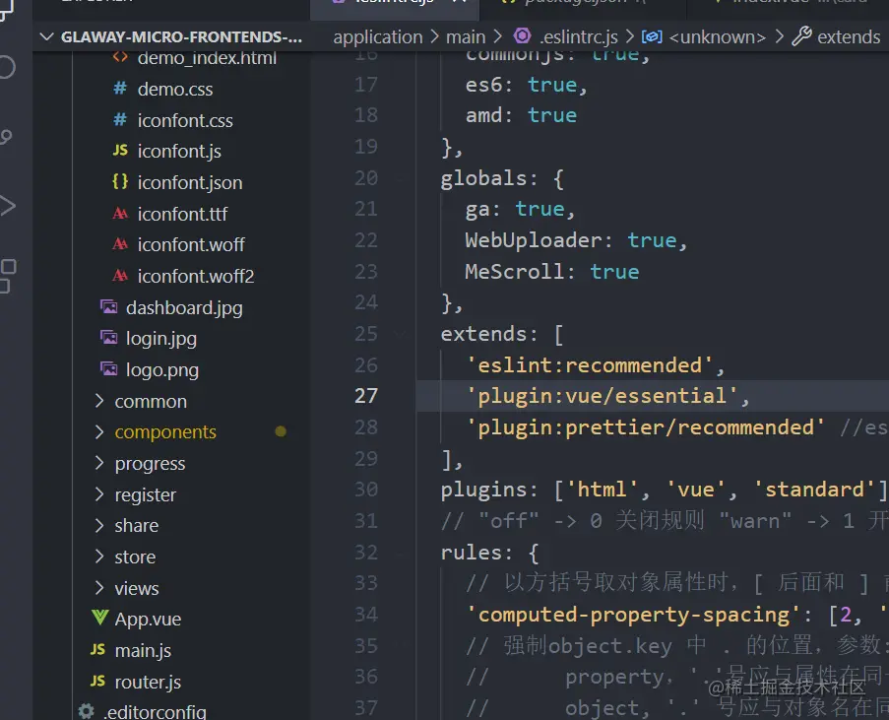Click the image icon beside logo.png
889x720 pixels.
(x=109, y=368)
